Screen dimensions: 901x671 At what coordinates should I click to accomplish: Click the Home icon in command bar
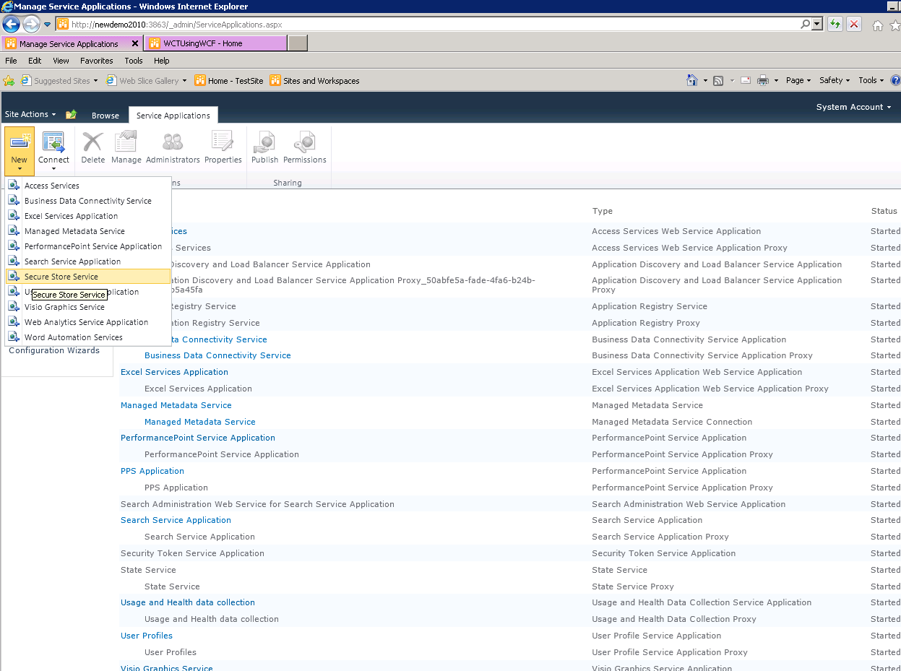pos(692,80)
